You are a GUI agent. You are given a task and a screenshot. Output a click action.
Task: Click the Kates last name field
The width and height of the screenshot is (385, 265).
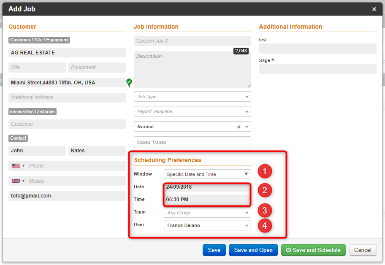[97, 151]
